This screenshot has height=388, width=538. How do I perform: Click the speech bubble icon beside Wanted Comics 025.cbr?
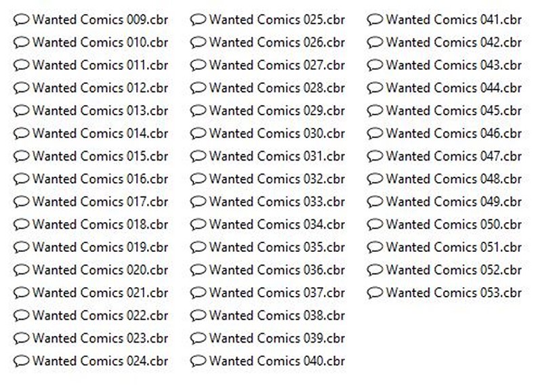pos(198,20)
